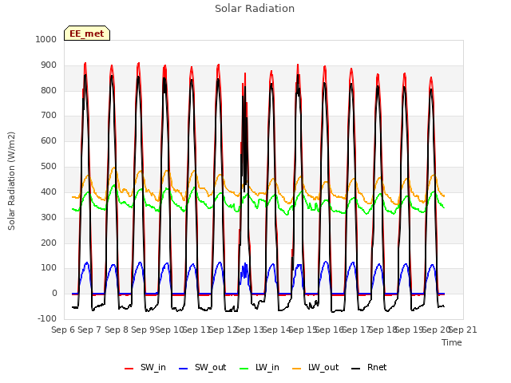Viewport: 511px width, 383px height.
Task: Click the 1000 y-axis tick label
Action: [x=46, y=39]
